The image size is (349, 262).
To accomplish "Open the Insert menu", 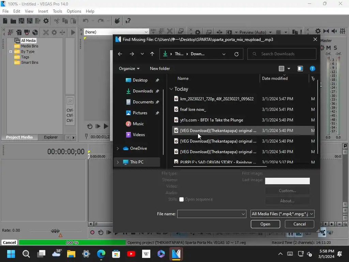I will click(43, 11).
